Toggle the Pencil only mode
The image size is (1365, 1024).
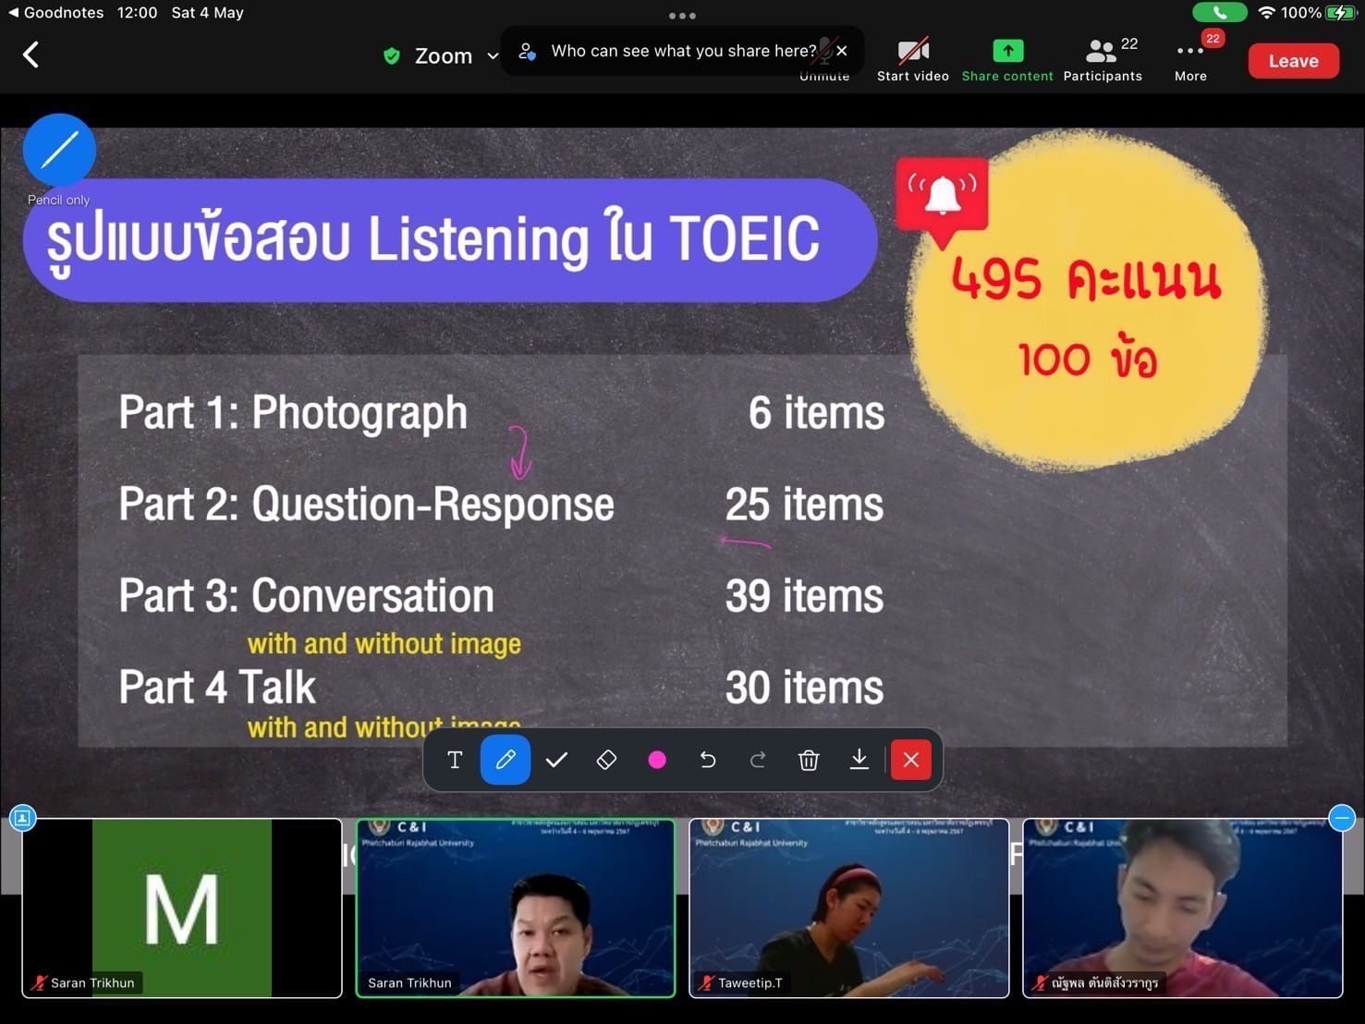tap(59, 150)
